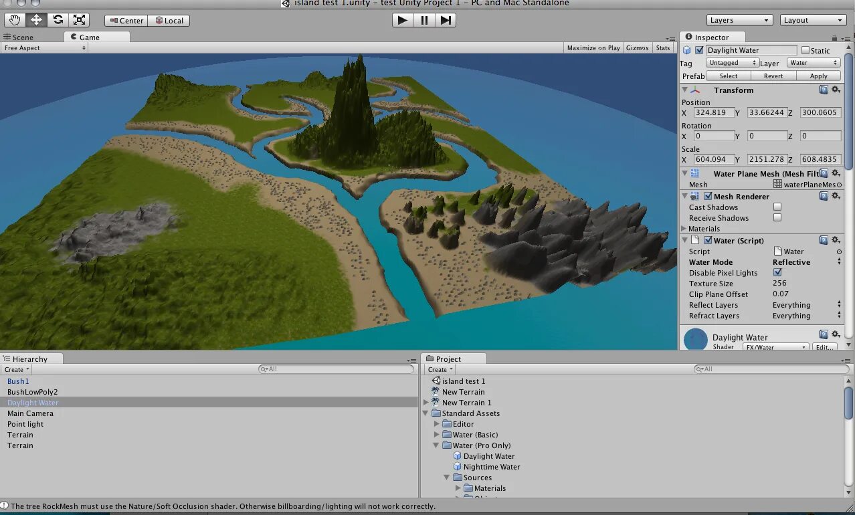The image size is (855, 515).
Task: Switch to the Scene tab
Action: pos(19,37)
